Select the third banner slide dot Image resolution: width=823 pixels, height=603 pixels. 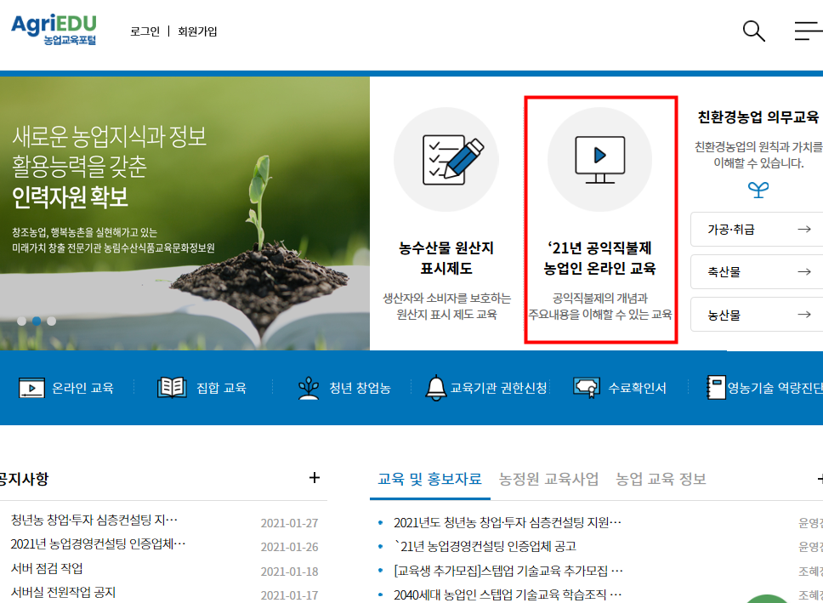pos(51,321)
